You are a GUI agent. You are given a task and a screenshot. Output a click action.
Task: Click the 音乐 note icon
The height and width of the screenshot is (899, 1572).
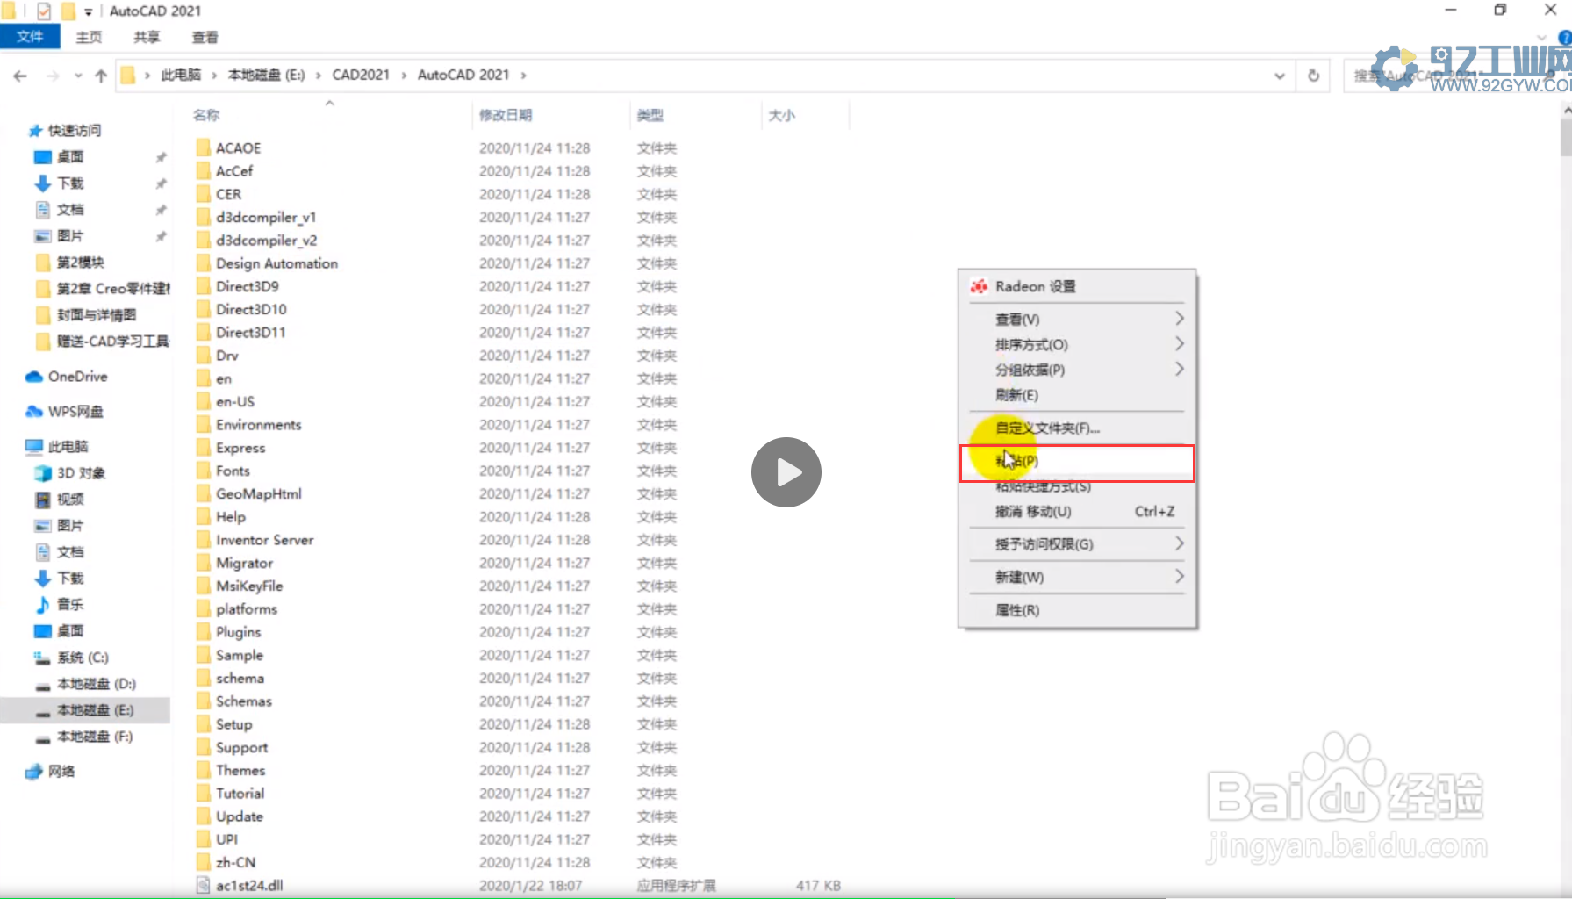[x=42, y=605]
